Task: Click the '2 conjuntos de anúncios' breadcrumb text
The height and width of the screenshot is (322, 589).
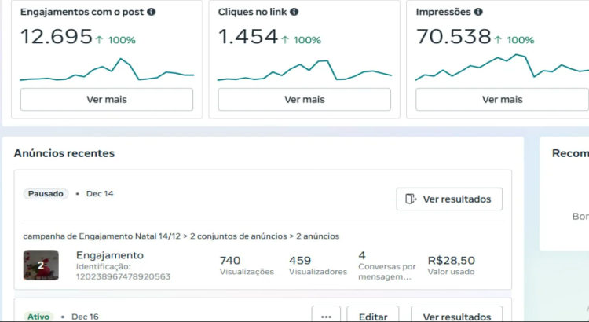Action: [238, 236]
